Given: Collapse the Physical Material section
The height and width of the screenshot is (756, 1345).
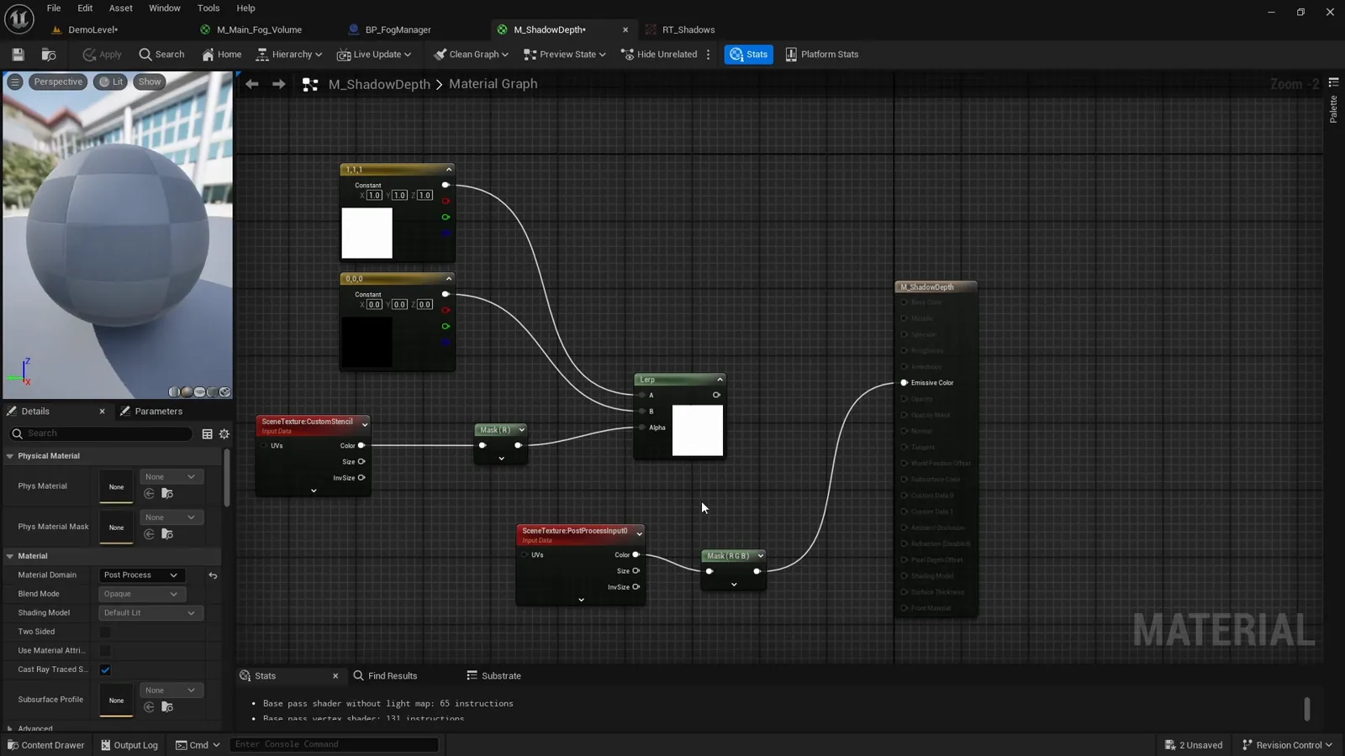Looking at the screenshot, I should (x=10, y=456).
